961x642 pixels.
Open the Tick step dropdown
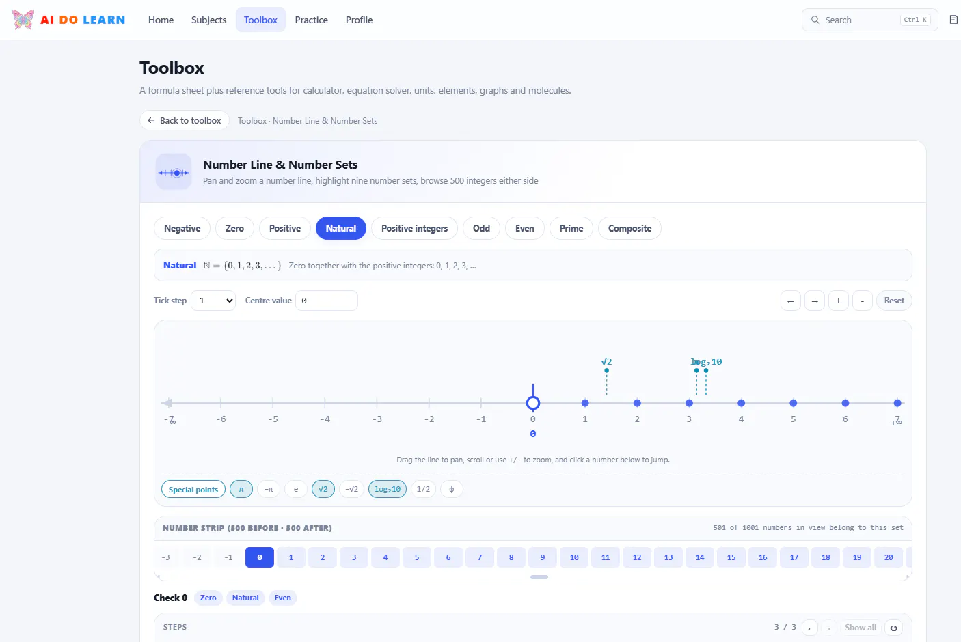[x=213, y=301]
